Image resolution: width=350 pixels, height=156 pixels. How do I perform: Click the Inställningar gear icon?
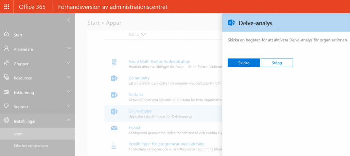pyautogui.click(x=6, y=120)
